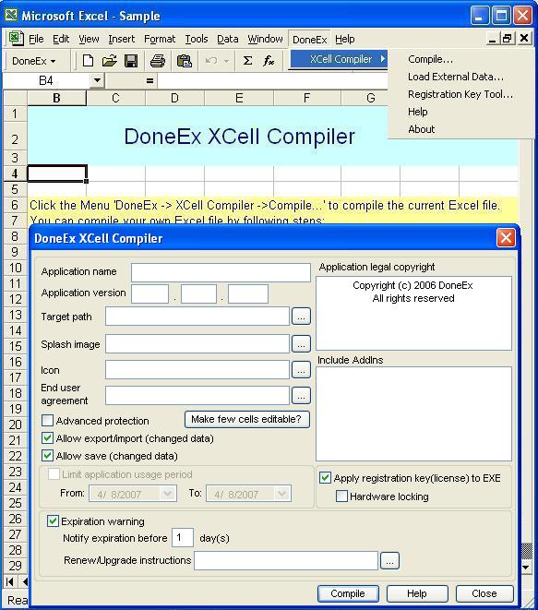Viewport: 538px width, 610px height.
Task: Select column header C
Action: [x=115, y=98]
